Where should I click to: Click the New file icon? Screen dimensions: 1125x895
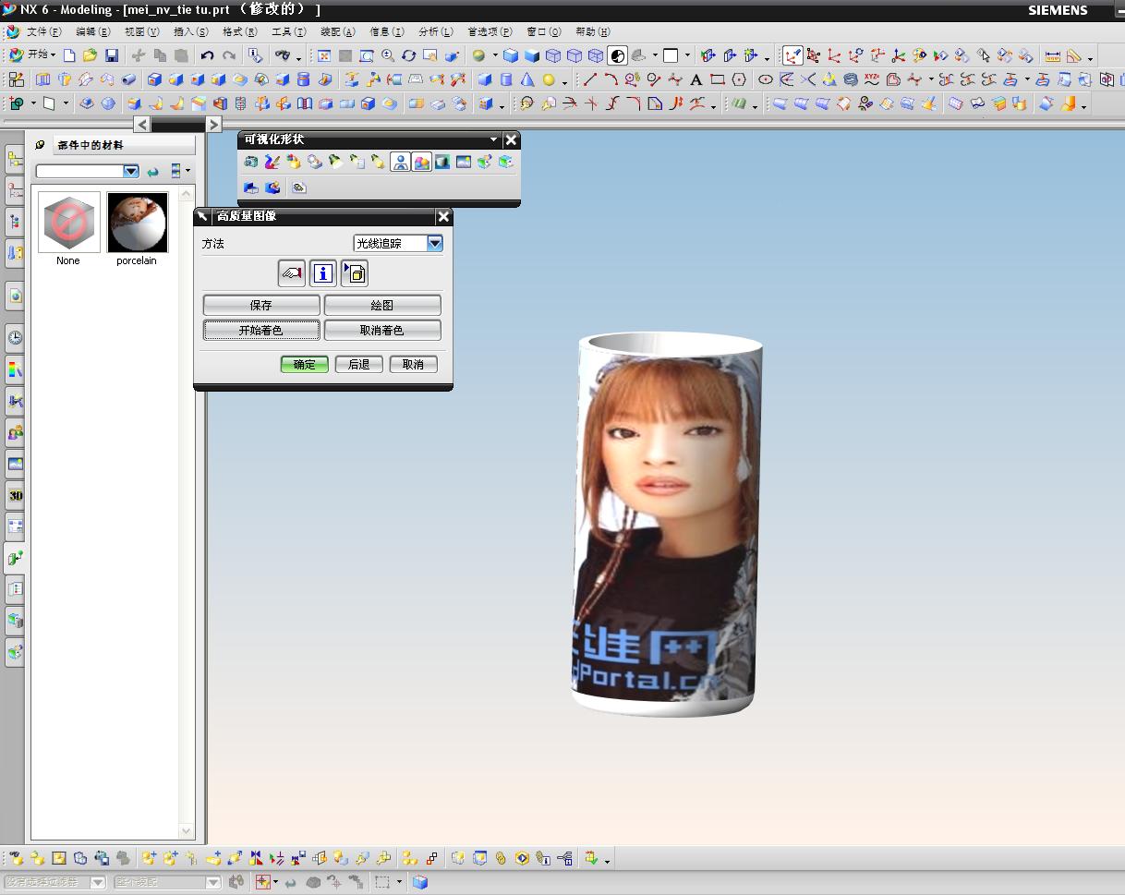tap(69, 55)
